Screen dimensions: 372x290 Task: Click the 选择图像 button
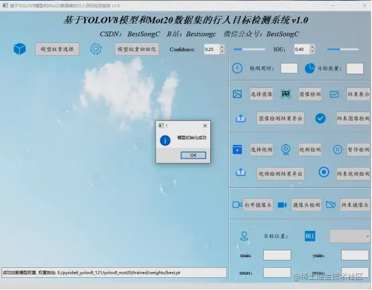tap(261, 94)
